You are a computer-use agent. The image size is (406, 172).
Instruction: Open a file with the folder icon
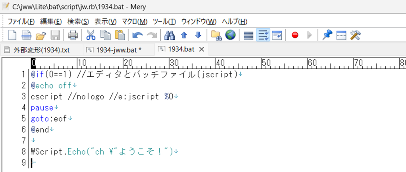[x=41, y=35]
